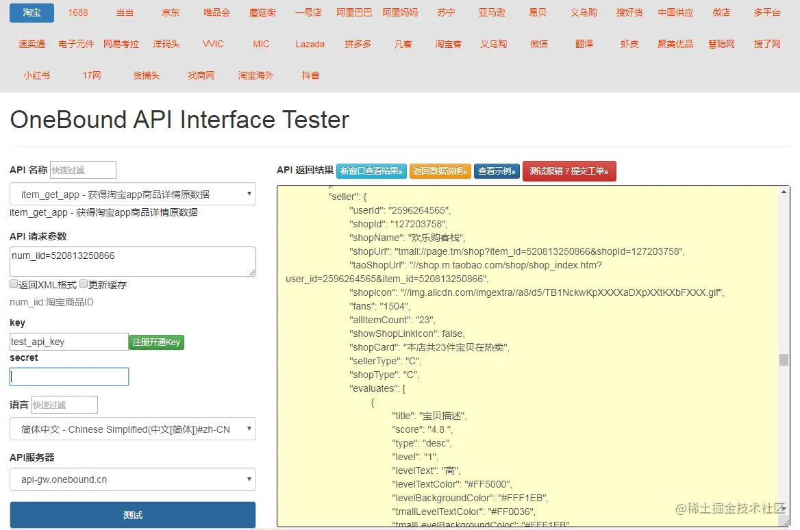Switch to the 微信 tab
Image resolution: width=800 pixels, height=530 pixels.
pyautogui.click(x=539, y=44)
